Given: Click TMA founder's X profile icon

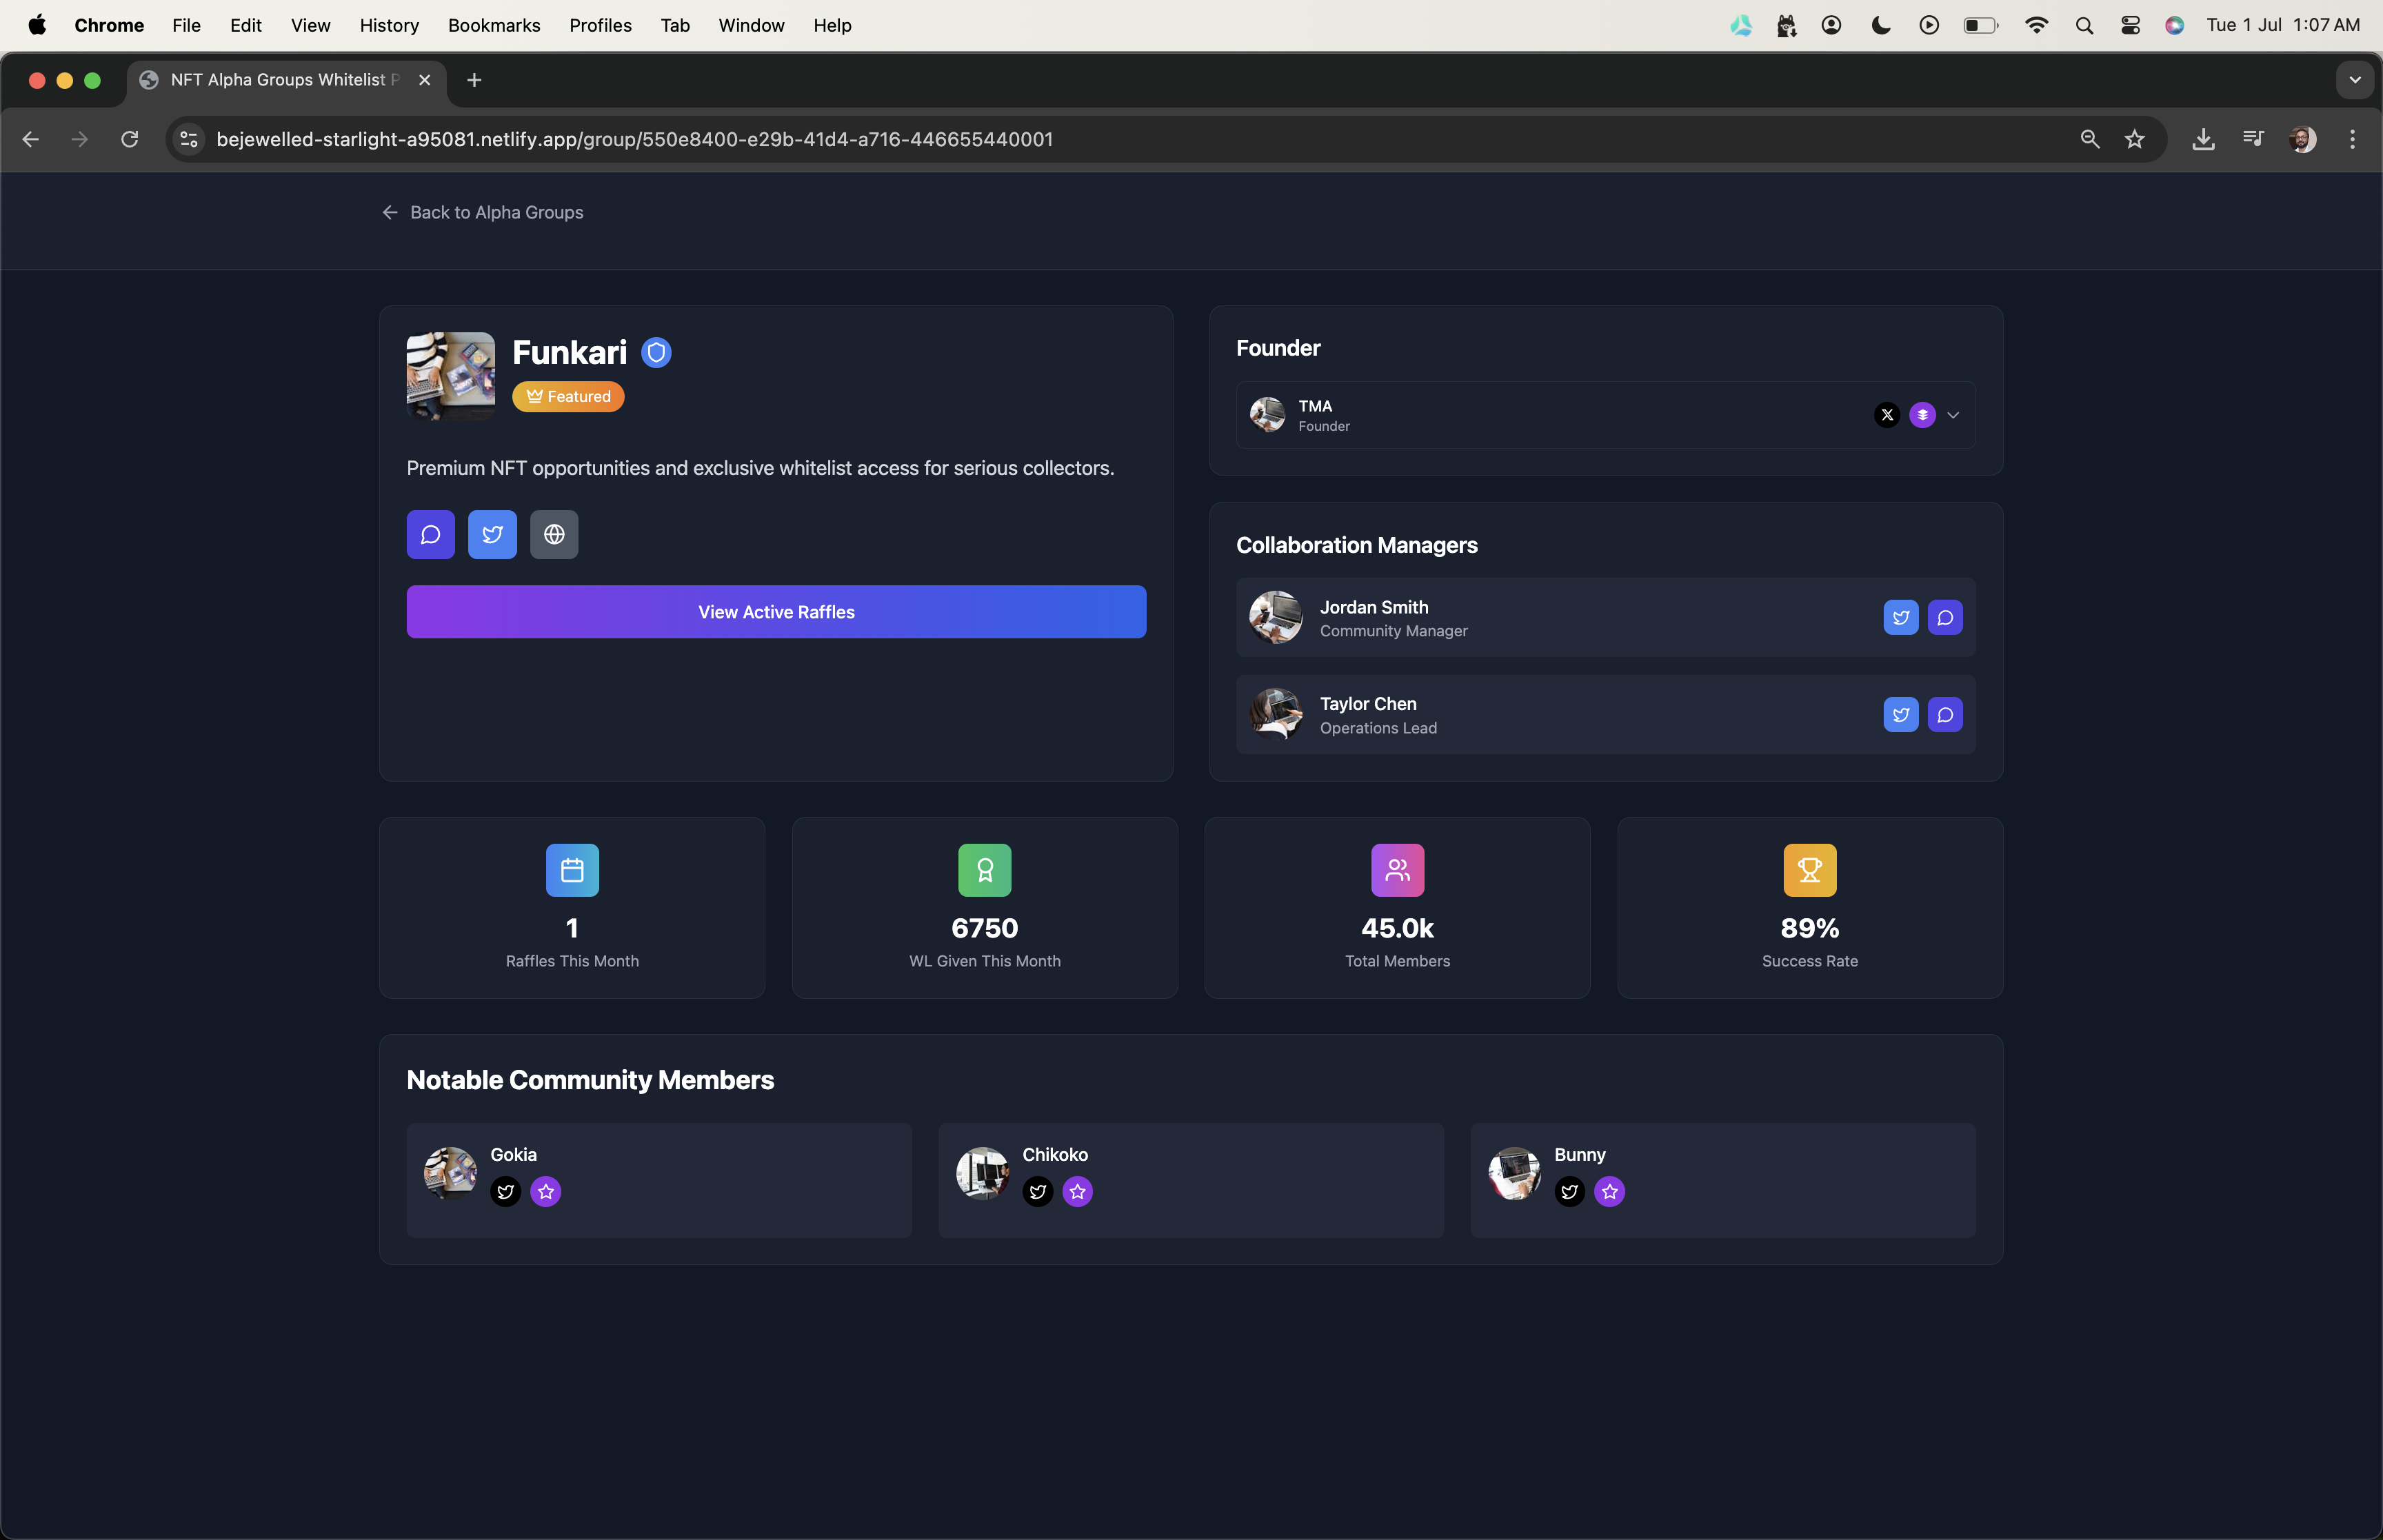Looking at the screenshot, I should coord(1886,415).
